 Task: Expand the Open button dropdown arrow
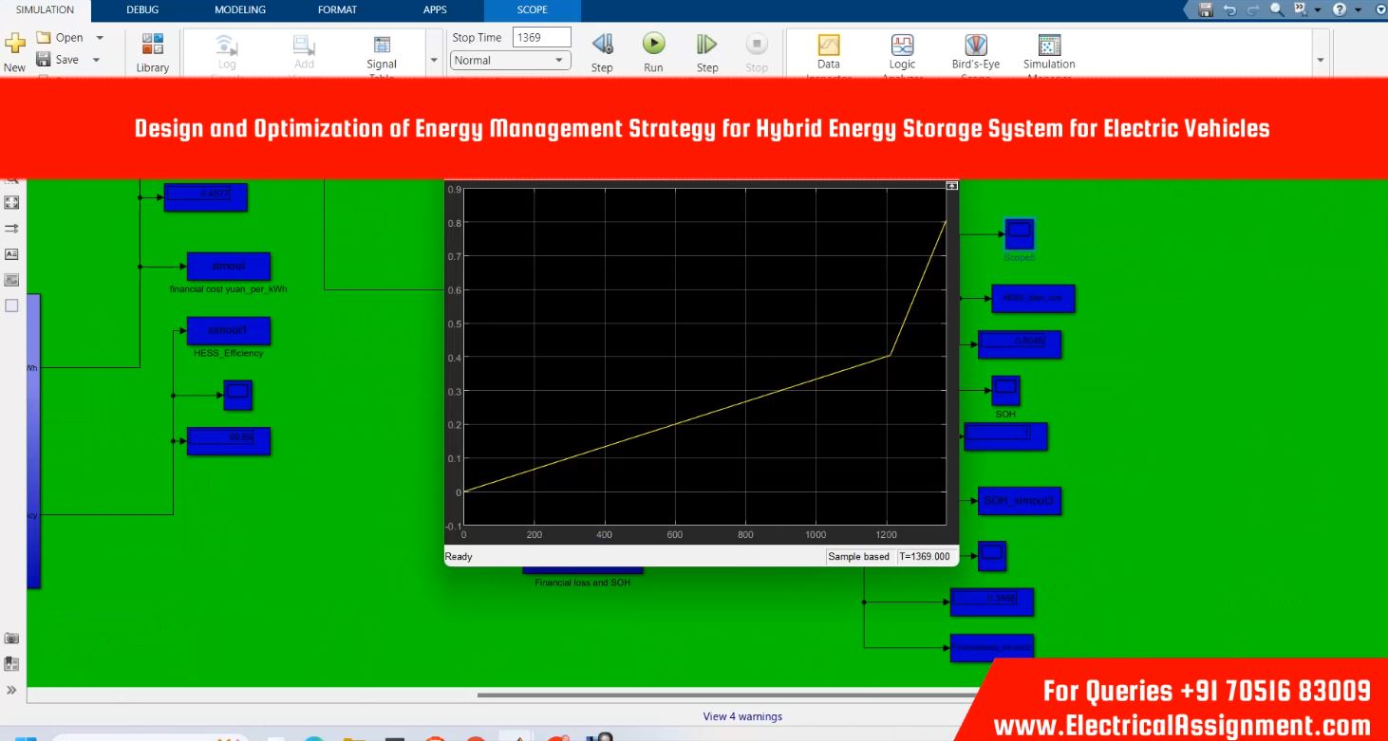click(x=100, y=38)
